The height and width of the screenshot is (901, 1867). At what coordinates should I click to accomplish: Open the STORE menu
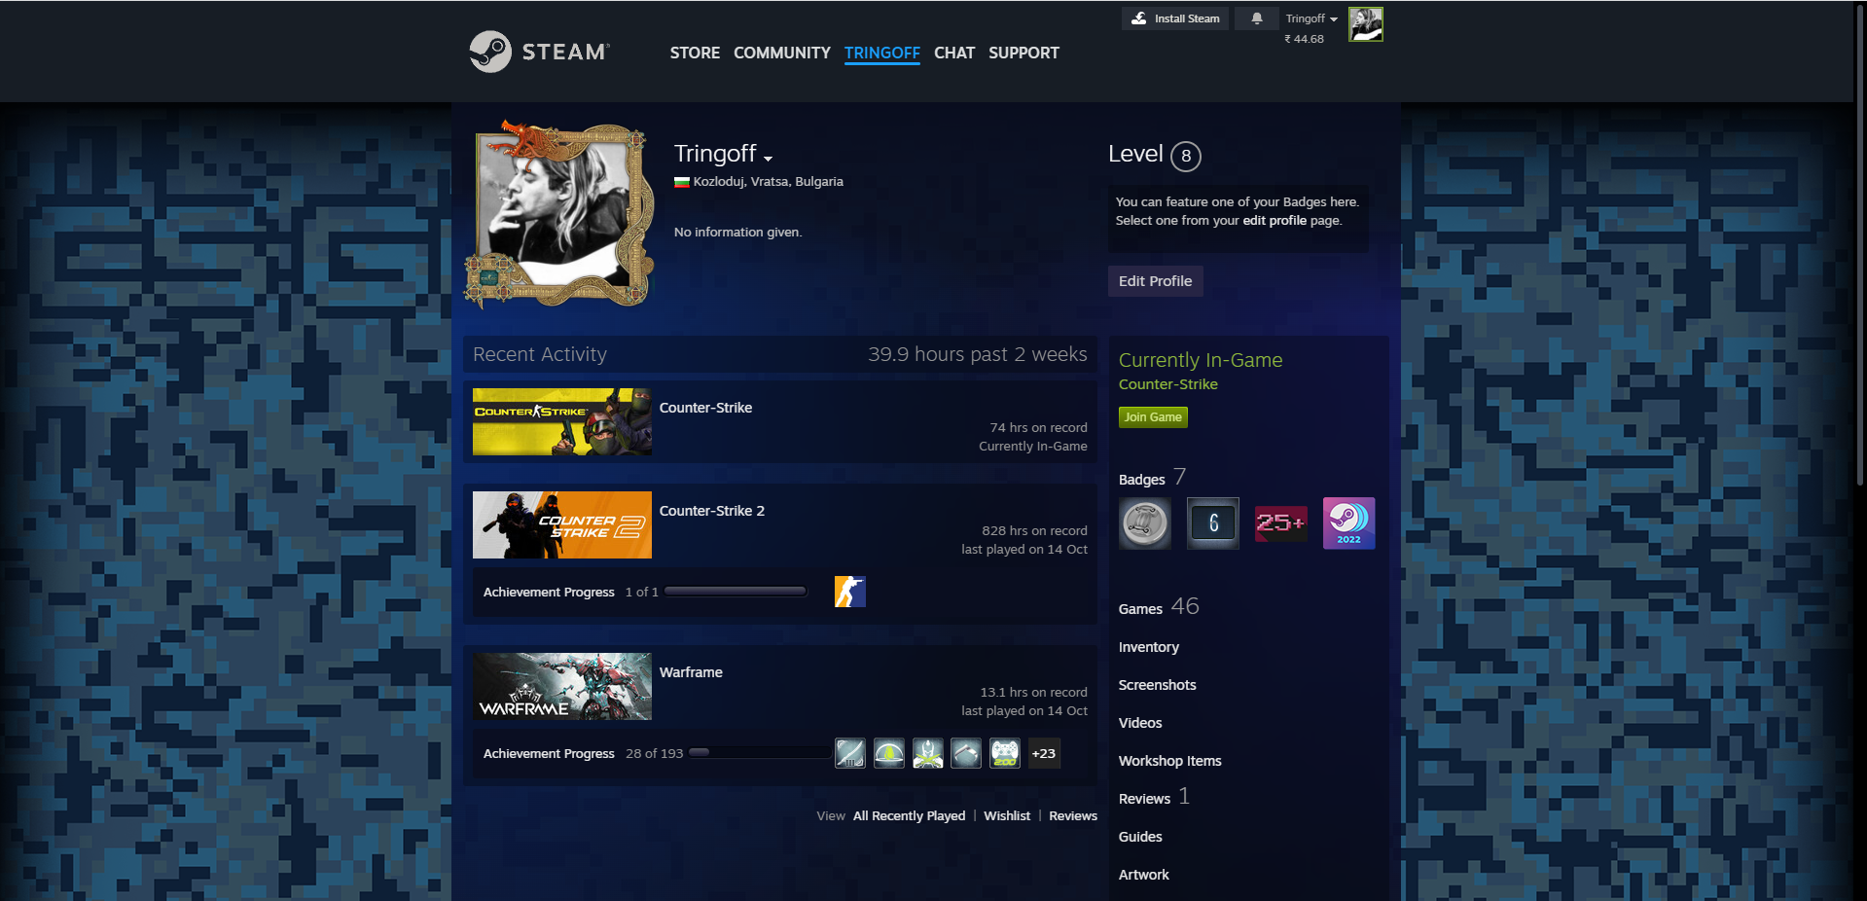[695, 53]
